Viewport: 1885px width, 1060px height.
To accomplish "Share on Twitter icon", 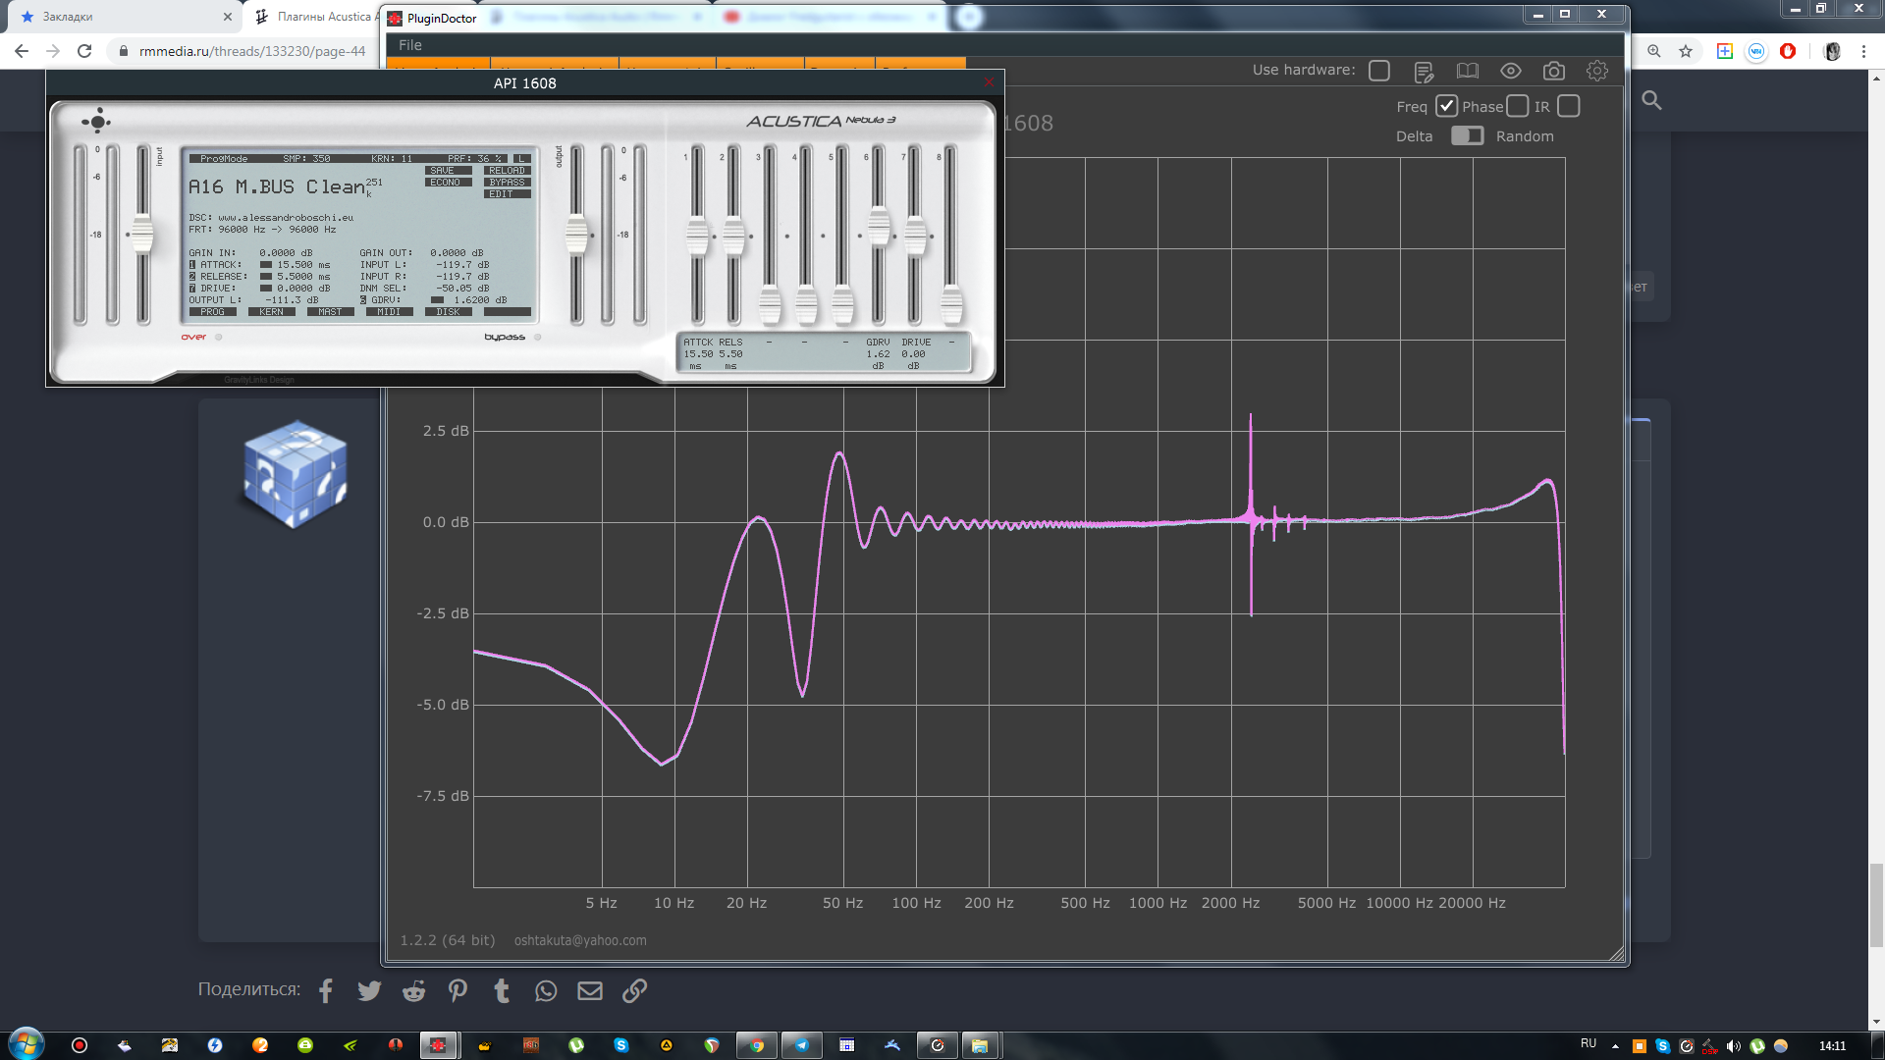I will [x=369, y=991].
